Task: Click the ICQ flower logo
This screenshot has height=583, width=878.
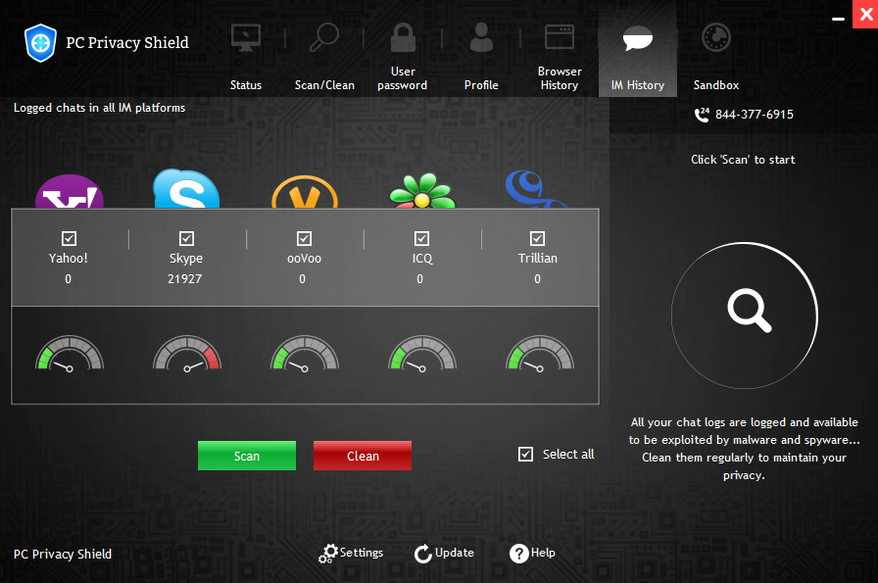Action: [422, 191]
